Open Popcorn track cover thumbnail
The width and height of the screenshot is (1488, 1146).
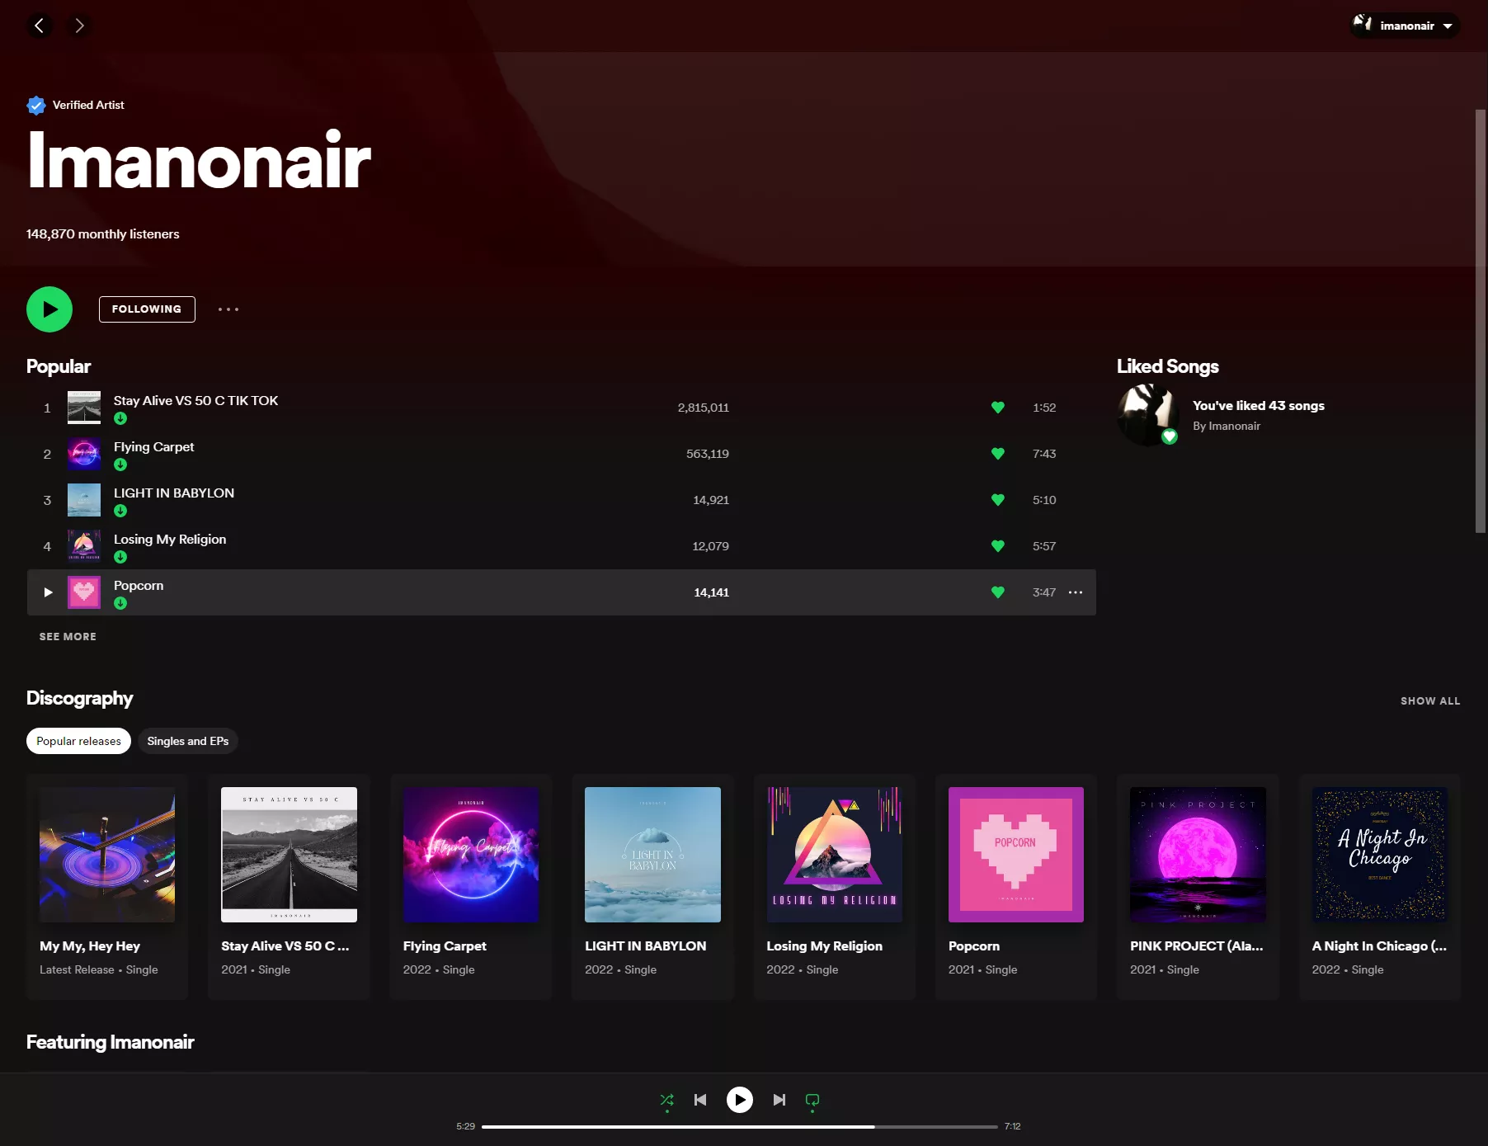click(x=84, y=592)
